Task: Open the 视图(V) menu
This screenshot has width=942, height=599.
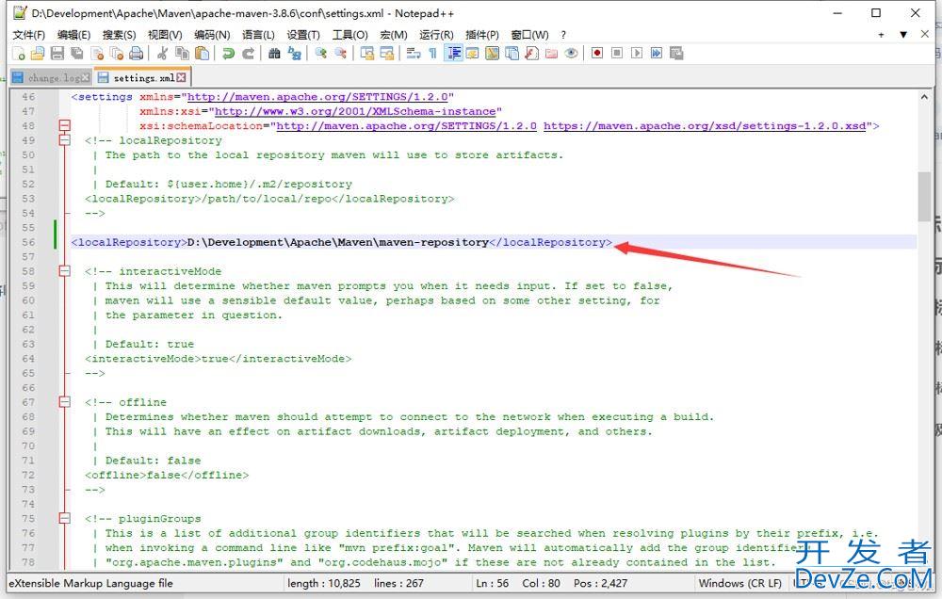Action: (x=165, y=35)
